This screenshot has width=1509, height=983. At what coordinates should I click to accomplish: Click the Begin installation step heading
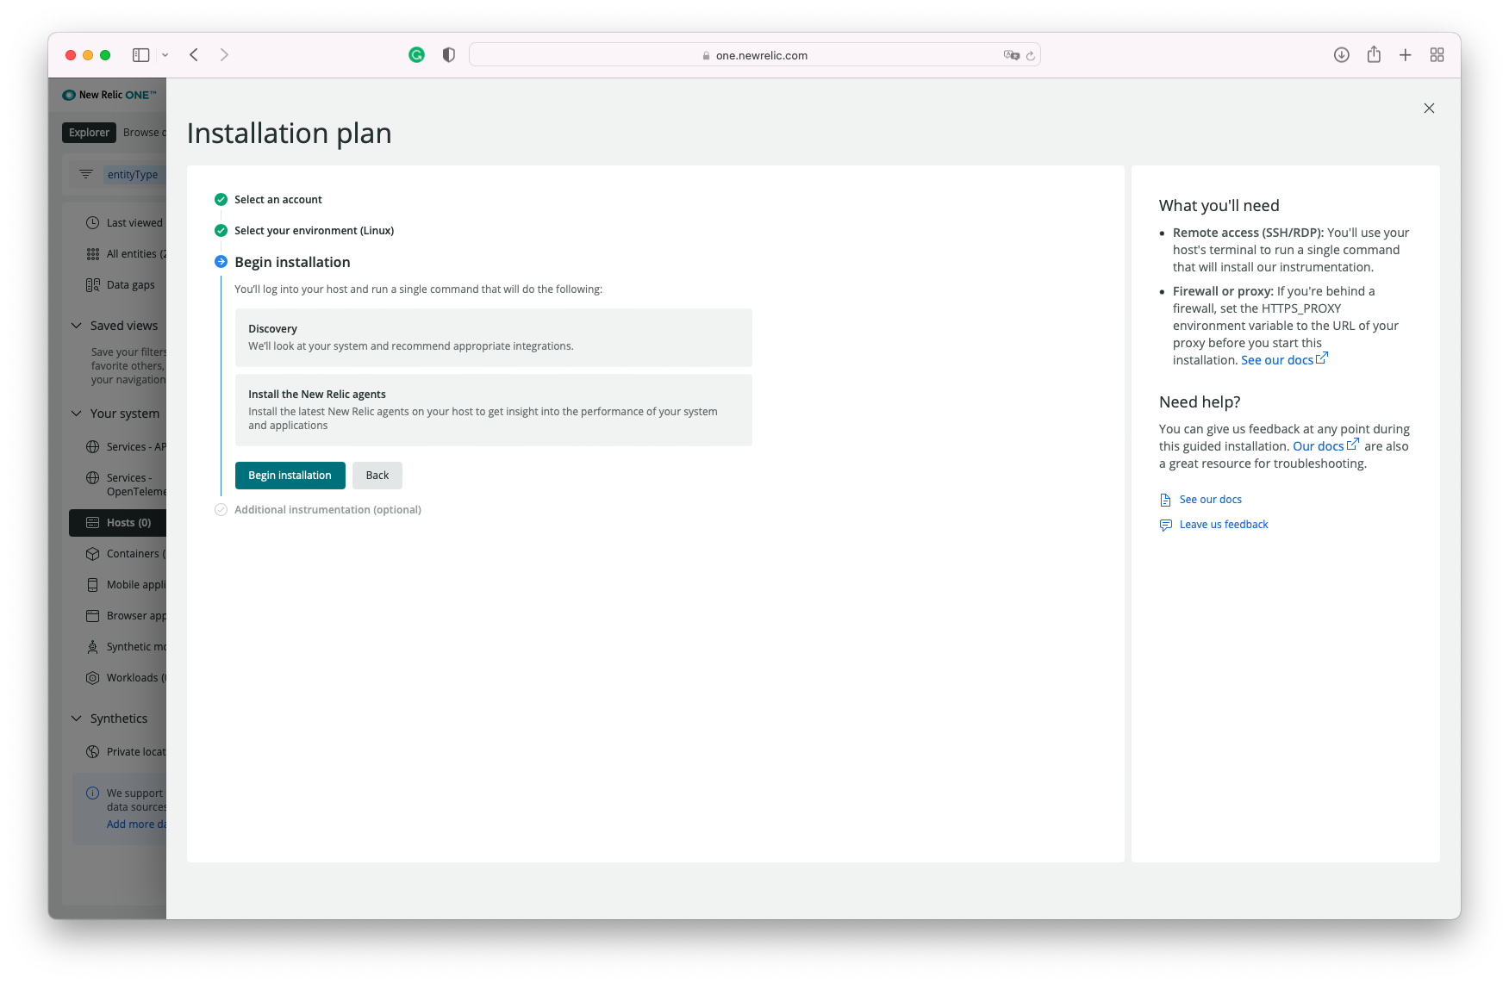(x=292, y=262)
